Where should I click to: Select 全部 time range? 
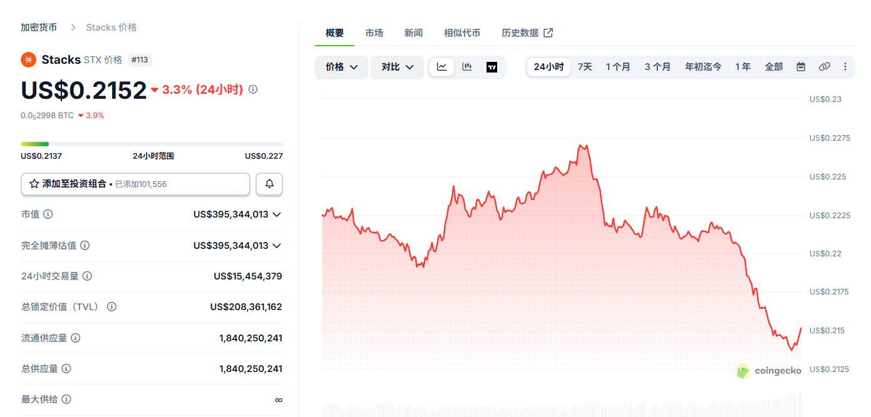[x=774, y=67]
